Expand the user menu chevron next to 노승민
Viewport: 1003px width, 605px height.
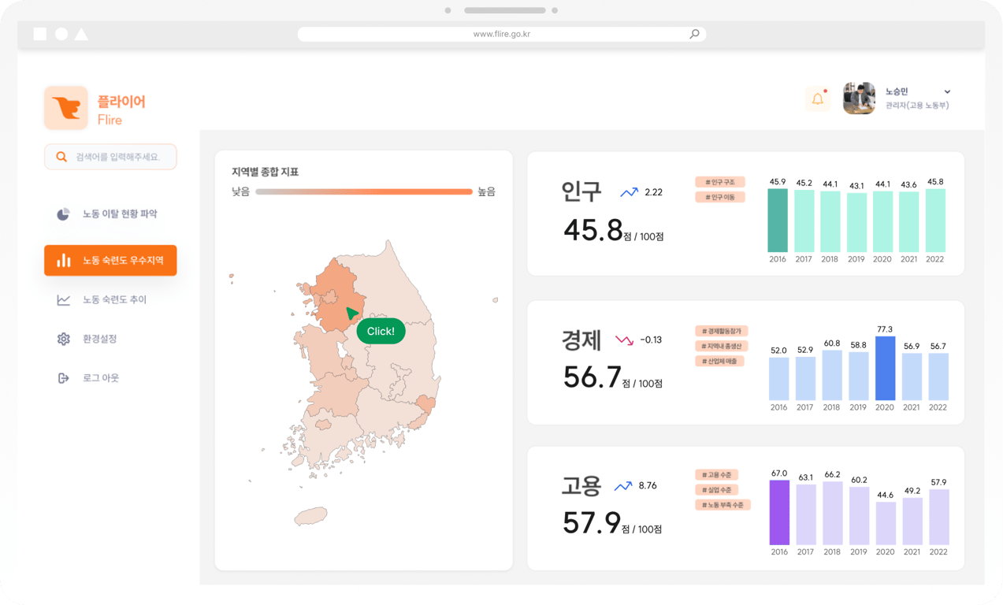(947, 92)
